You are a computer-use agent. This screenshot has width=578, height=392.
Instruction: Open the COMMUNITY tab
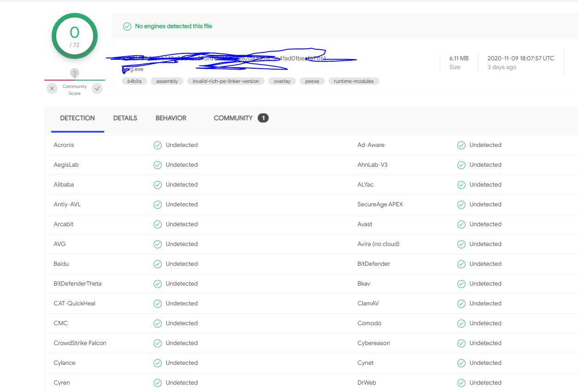coord(233,118)
